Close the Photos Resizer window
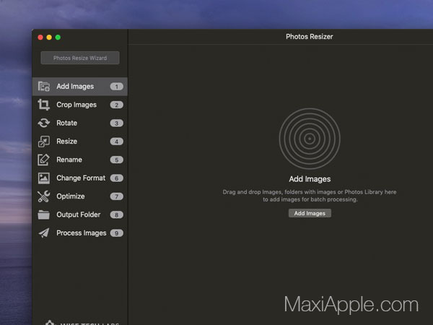The height and width of the screenshot is (325, 433). (40, 38)
